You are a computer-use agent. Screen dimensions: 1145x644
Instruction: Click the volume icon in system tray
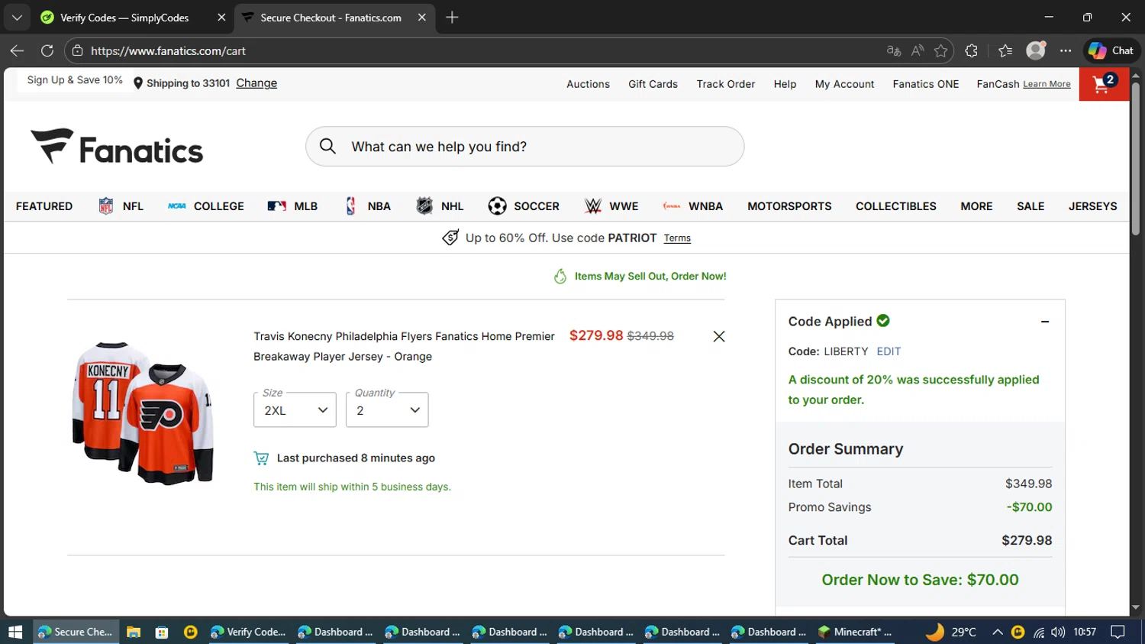click(x=1057, y=632)
